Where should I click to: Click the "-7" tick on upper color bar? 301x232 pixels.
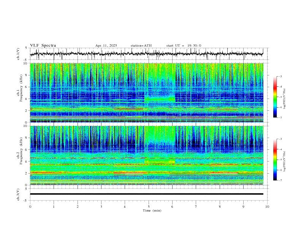(280, 118)
